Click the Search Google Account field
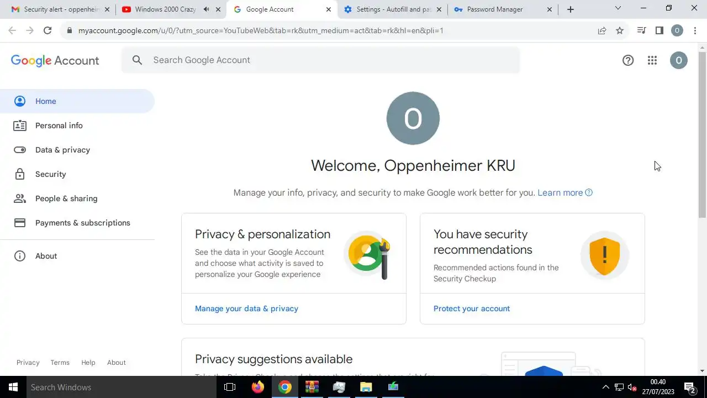This screenshot has width=707, height=398. (x=320, y=60)
